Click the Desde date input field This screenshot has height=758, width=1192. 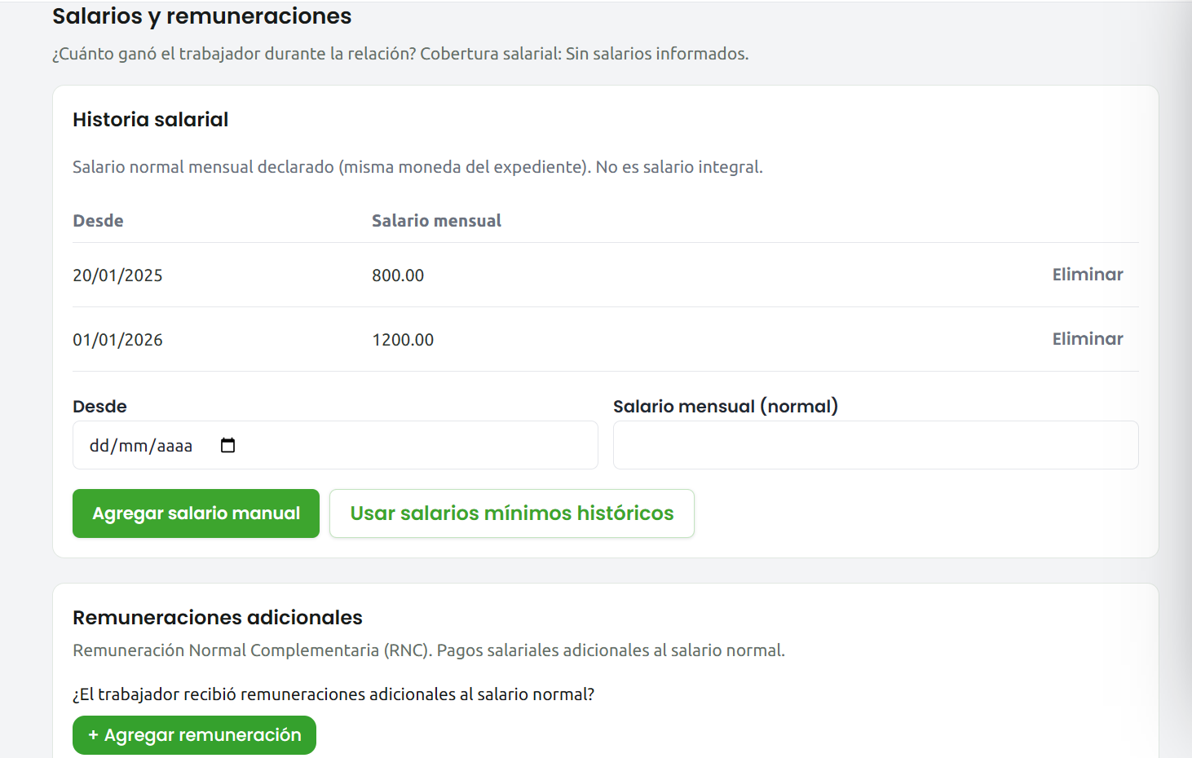tap(335, 445)
